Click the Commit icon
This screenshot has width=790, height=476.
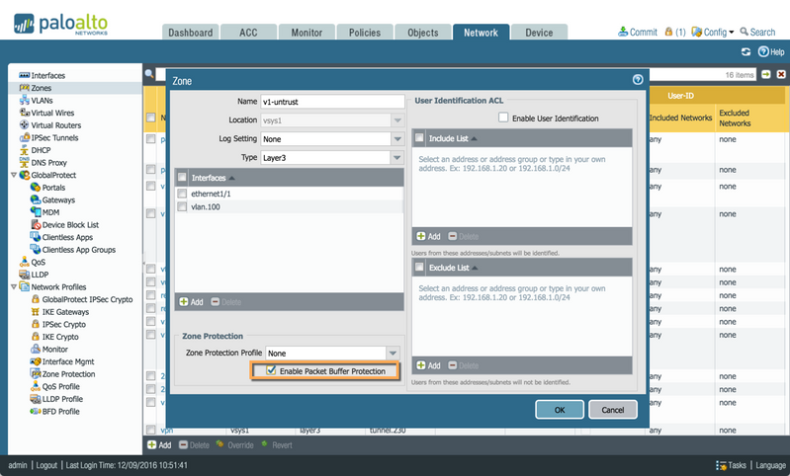point(623,32)
